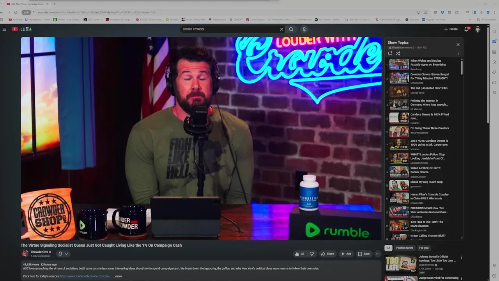Open a new browser tab
This screenshot has width=499, height=281.
click(54, 4)
